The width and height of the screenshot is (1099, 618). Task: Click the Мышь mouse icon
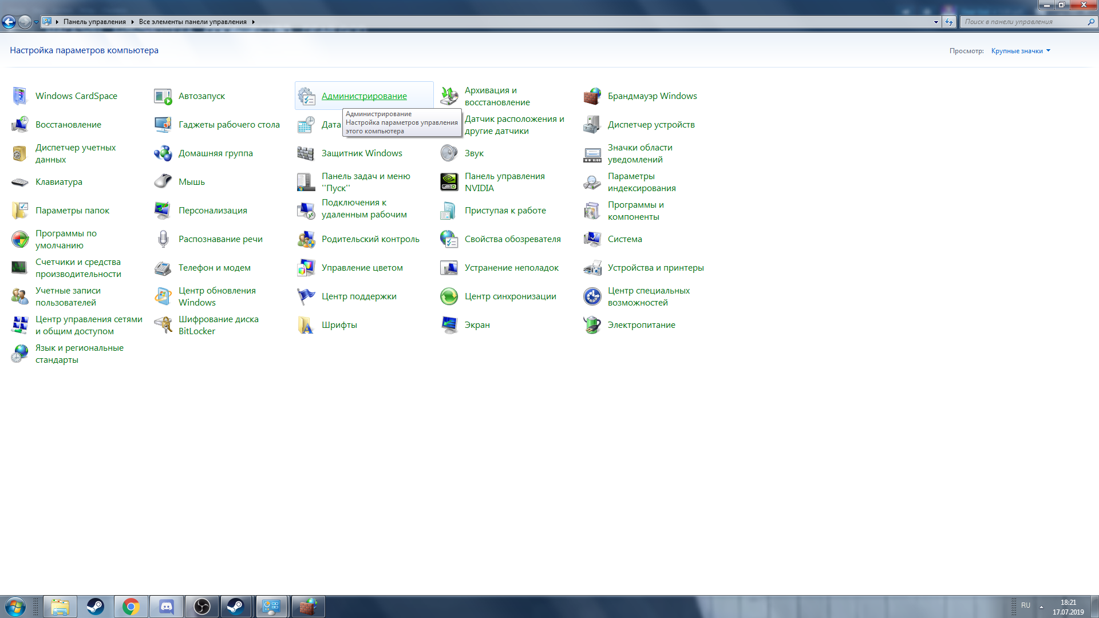coord(163,182)
